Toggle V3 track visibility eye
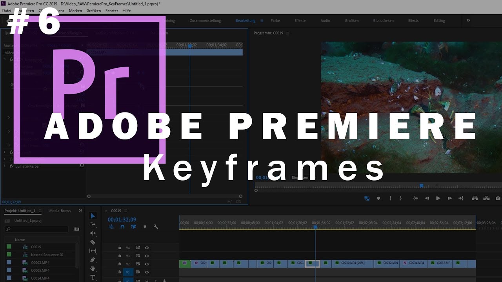Image resolution: width=502 pixels, height=282 pixels. tap(147, 256)
